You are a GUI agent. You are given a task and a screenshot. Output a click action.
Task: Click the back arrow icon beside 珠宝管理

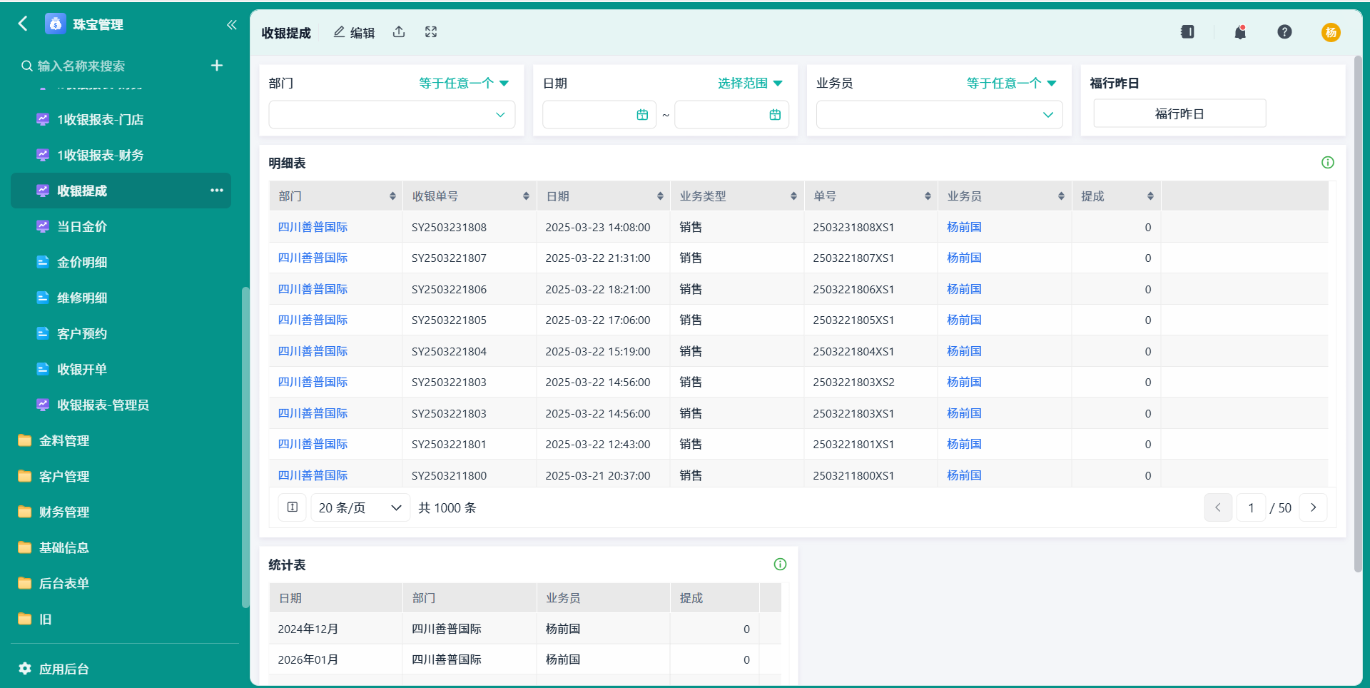click(23, 24)
